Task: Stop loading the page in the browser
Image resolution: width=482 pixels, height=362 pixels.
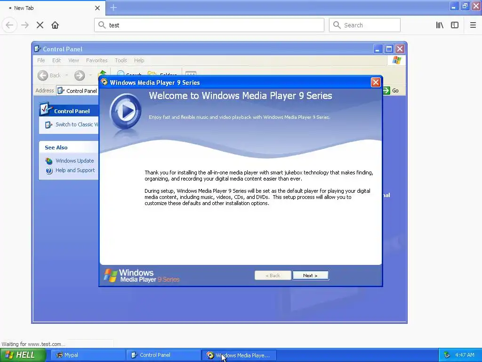Action: tap(40, 25)
